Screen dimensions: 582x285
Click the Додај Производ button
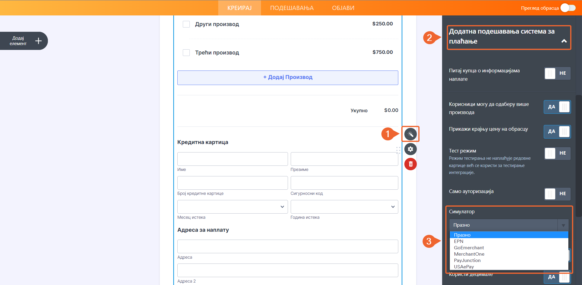pos(288,78)
